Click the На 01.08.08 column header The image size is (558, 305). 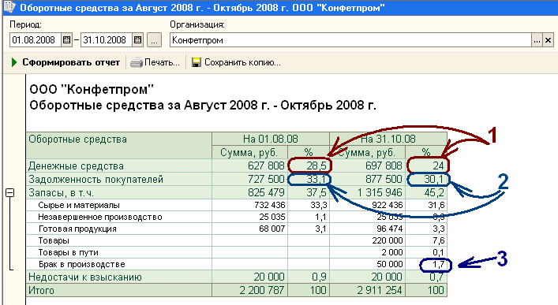271,139
